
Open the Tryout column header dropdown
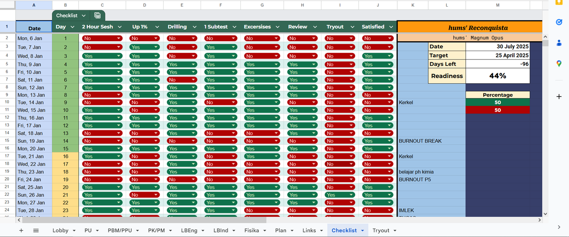pos(353,27)
